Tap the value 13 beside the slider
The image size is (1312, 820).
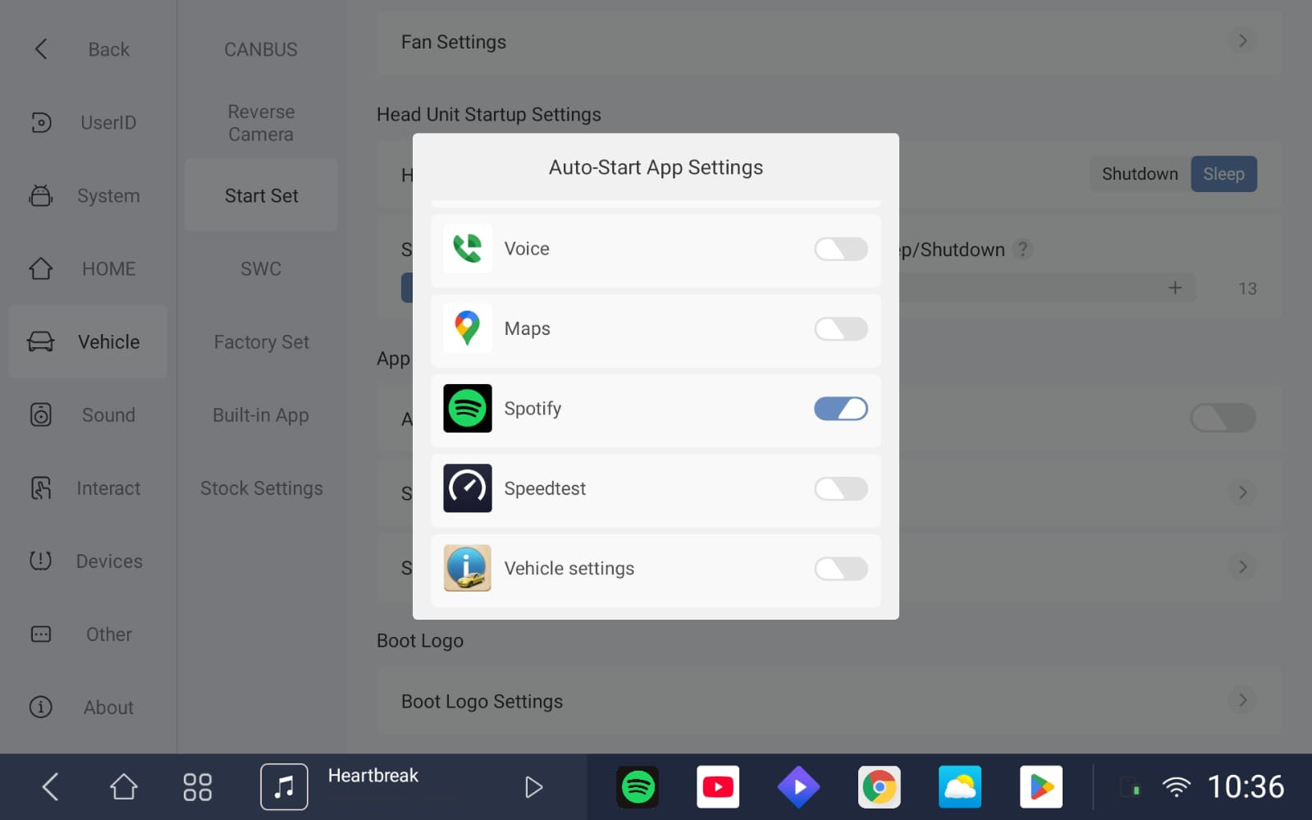(1247, 288)
